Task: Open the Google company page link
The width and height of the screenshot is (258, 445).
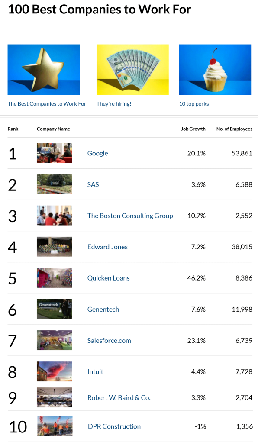Action: pos(97,153)
